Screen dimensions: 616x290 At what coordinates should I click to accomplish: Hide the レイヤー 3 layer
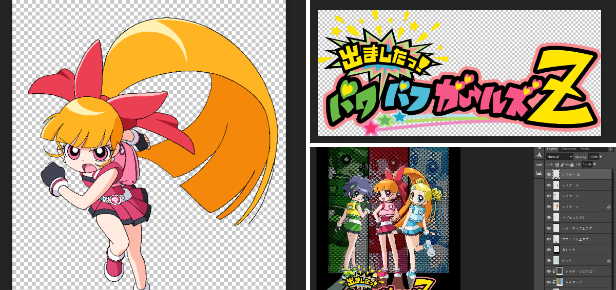click(549, 196)
